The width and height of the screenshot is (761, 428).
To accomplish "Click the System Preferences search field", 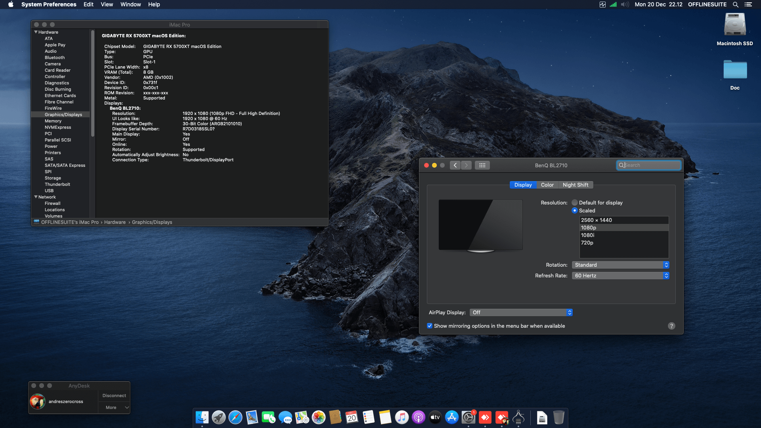I will point(649,165).
